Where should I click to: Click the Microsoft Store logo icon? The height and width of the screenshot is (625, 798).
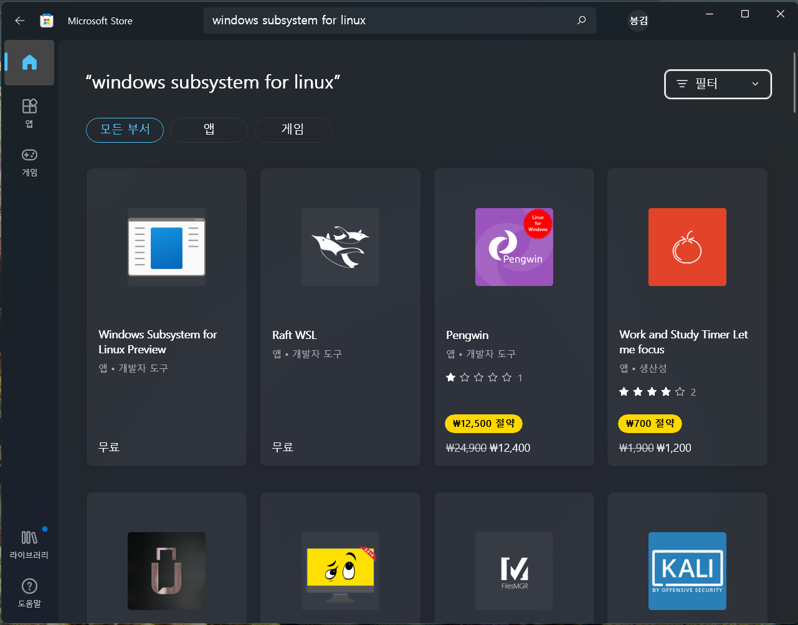[x=47, y=21]
